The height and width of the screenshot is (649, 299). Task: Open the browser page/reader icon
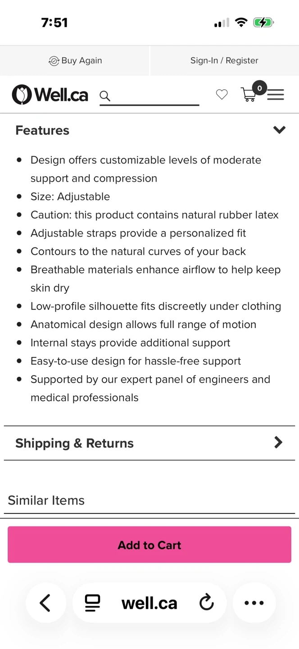coord(92,603)
